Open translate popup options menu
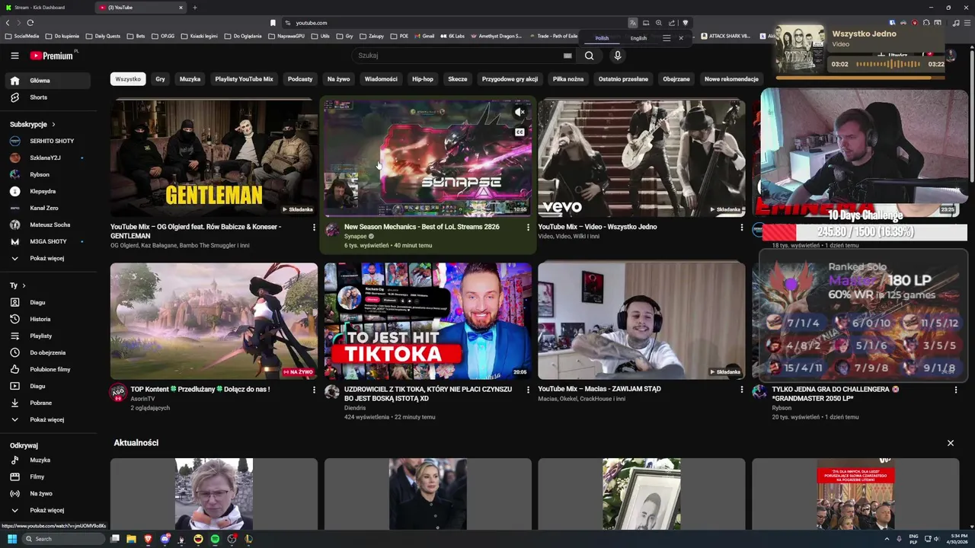This screenshot has width=975, height=548. pyautogui.click(x=667, y=38)
